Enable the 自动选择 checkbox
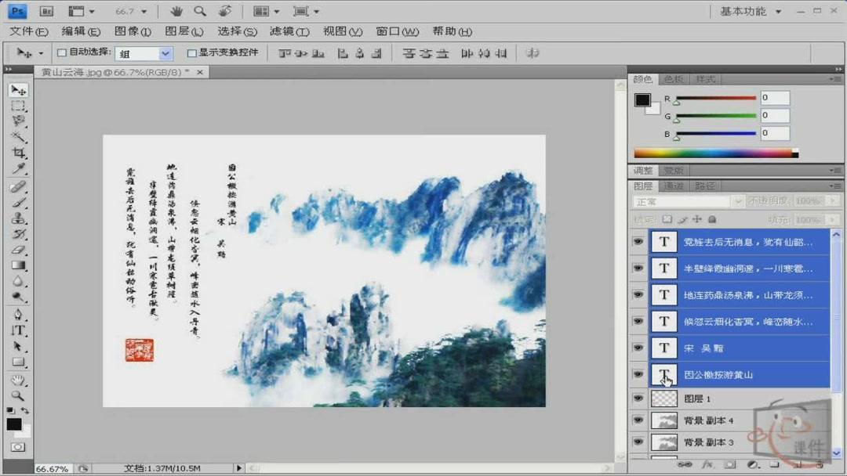This screenshot has width=847, height=476. click(60, 52)
